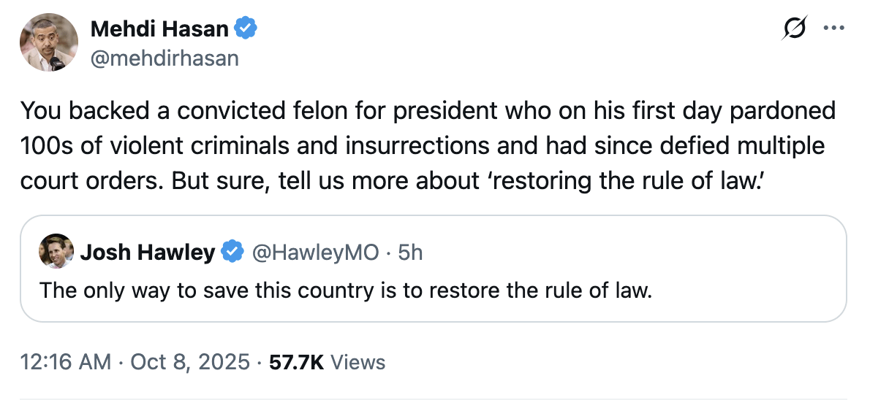Click the 5h timestamp on quoted tweet
The width and height of the screenshot is (870, 400).
pyautogui.click(x=410, y=253)
